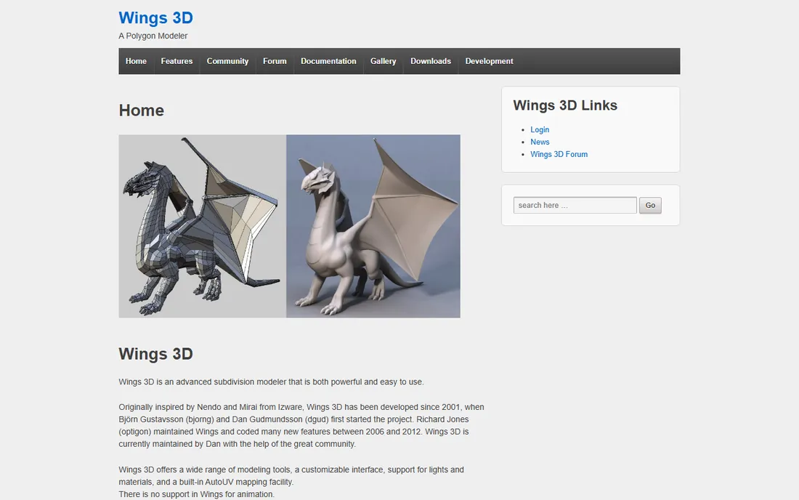Open the Wings 3D site title link

pyautogui.click(x=155, y=18)
